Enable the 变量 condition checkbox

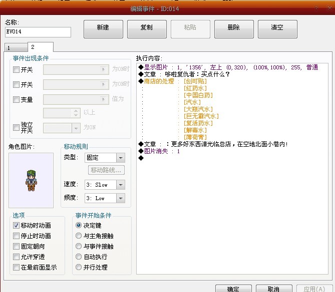pos(16,99)
